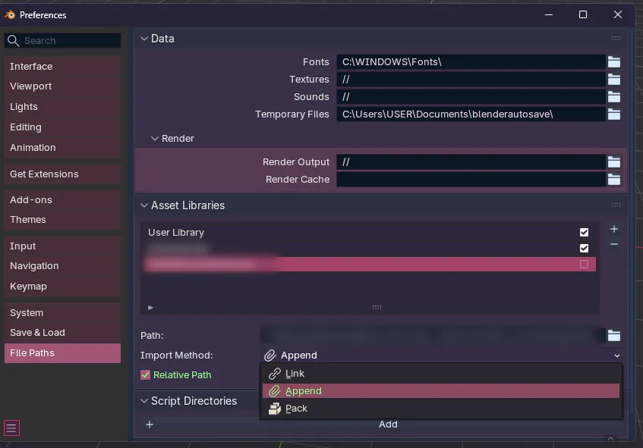Open Navigation preferences

(62, 266)
